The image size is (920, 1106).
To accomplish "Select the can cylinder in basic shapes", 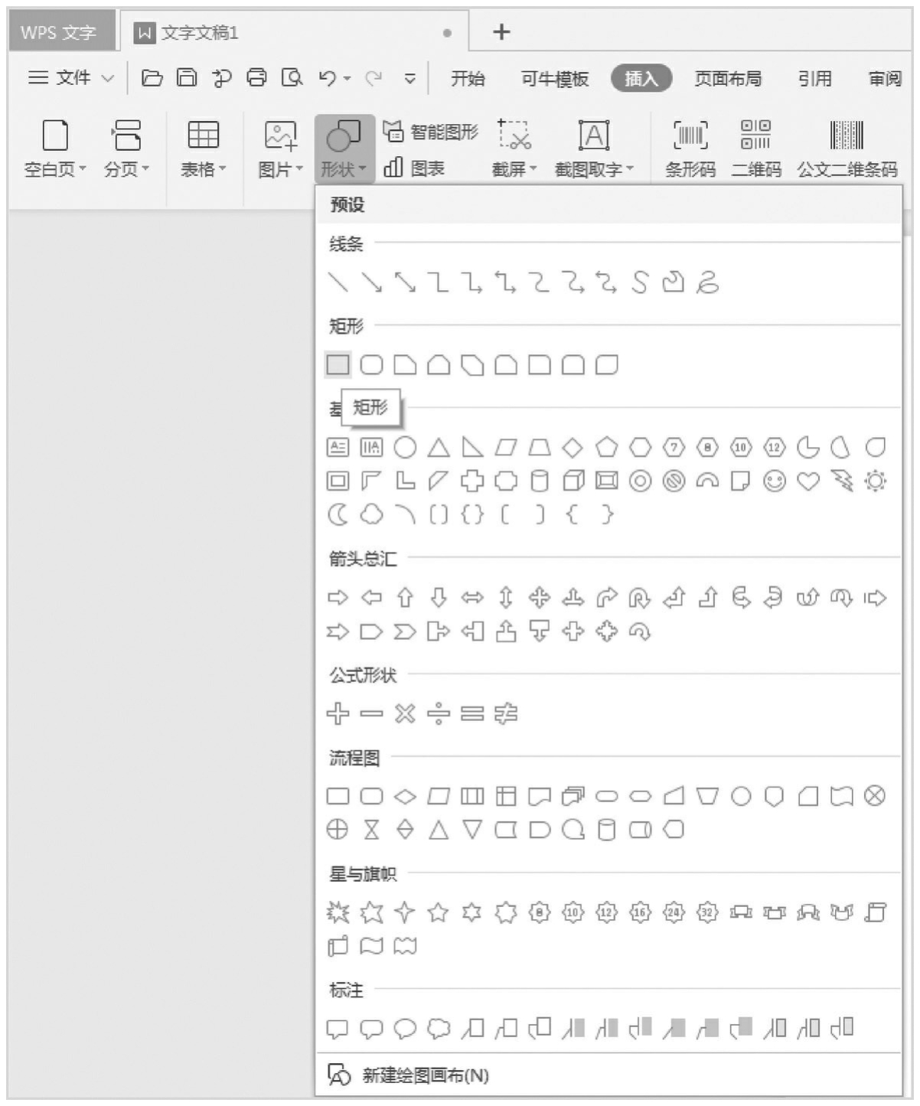I will (540, 481).
